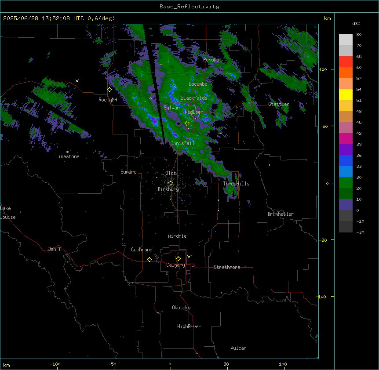This screenshot has height=370, width=379.
Task: Click the -100 tick label on horizontal axis
Action: pos(55,364)
